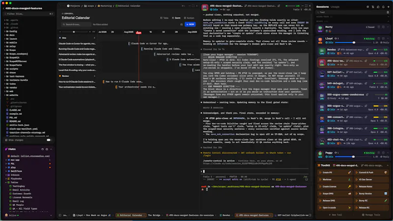Expand the docs folder in file tree
393x221 pixels.
pyautogui.click(x=4, y=35)
